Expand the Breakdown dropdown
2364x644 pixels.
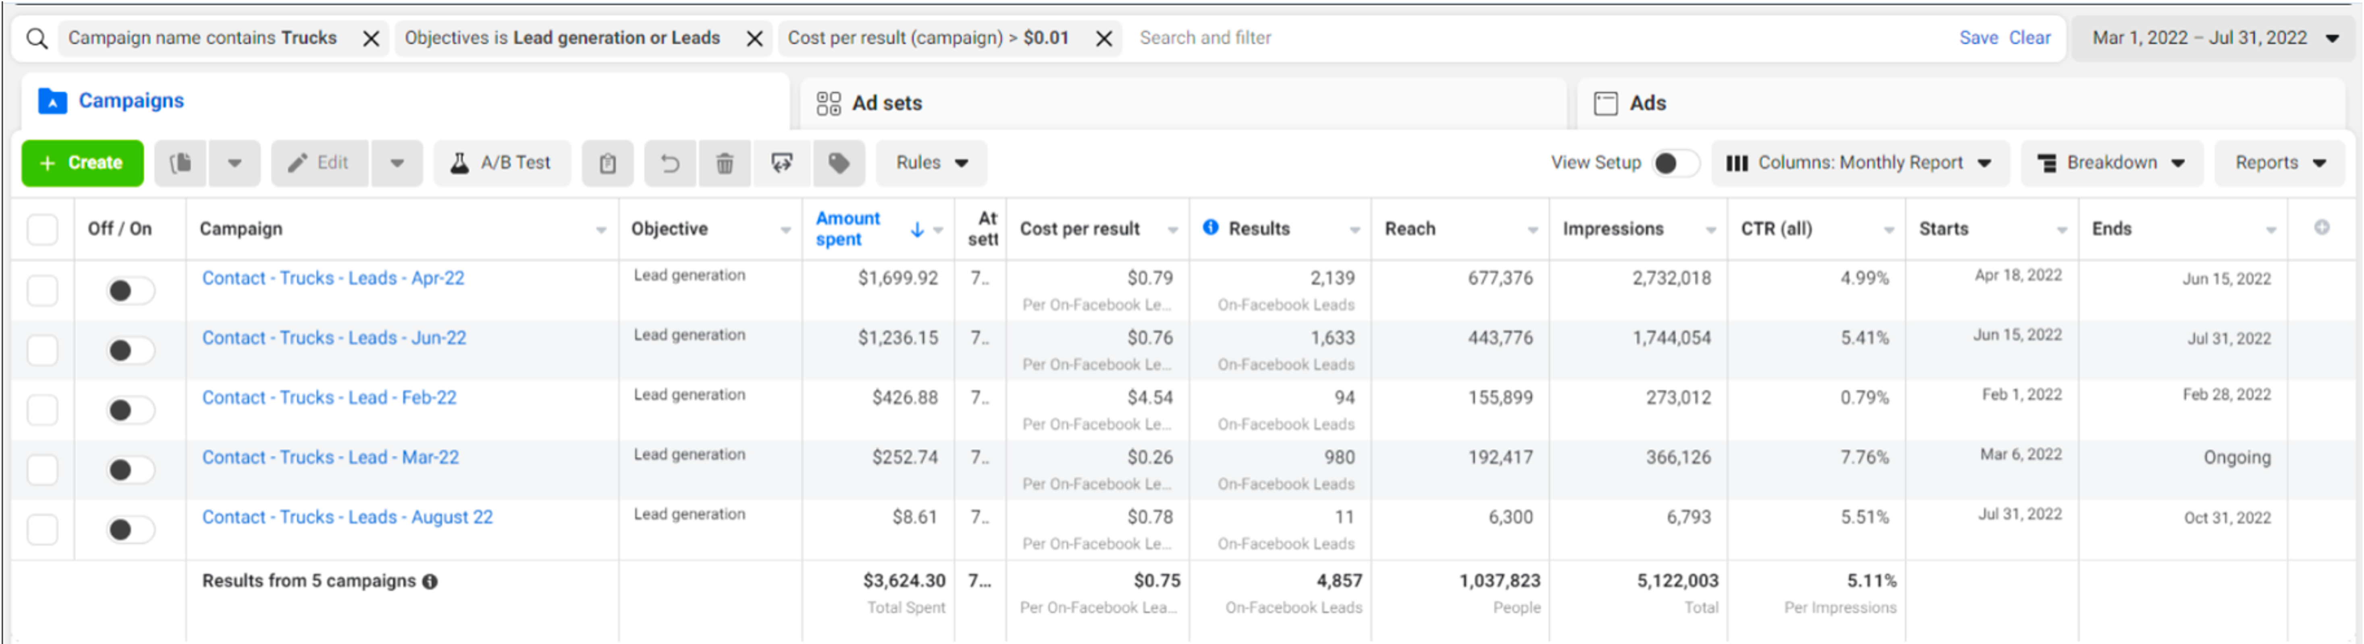(x=2111, y=163)
